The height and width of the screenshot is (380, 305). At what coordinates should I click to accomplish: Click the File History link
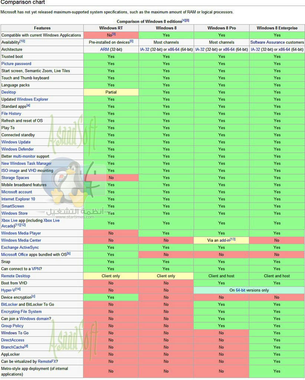pyautogui.click(x=11, y=114)
